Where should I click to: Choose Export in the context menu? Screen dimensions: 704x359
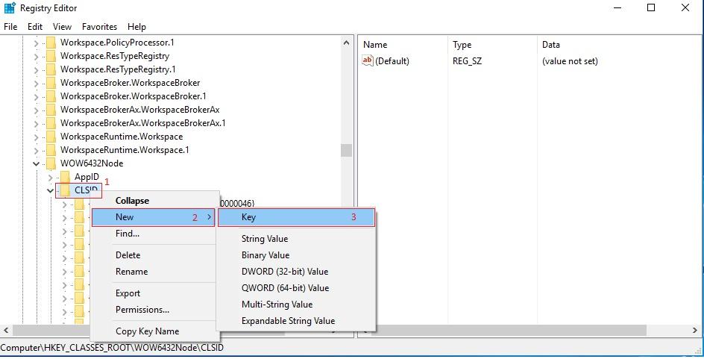coord(155,293)
